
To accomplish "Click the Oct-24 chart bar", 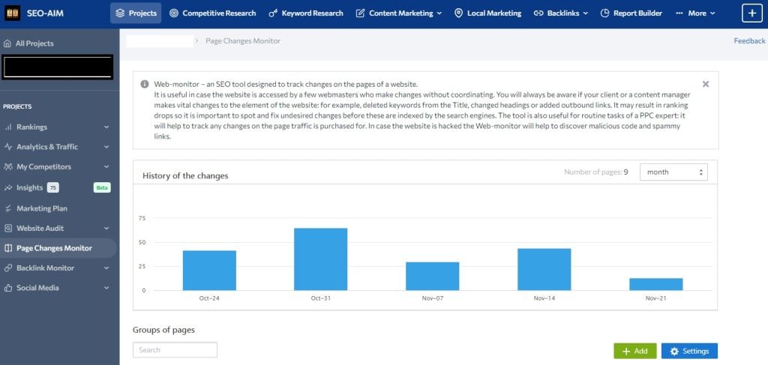I will coord(209,271).
